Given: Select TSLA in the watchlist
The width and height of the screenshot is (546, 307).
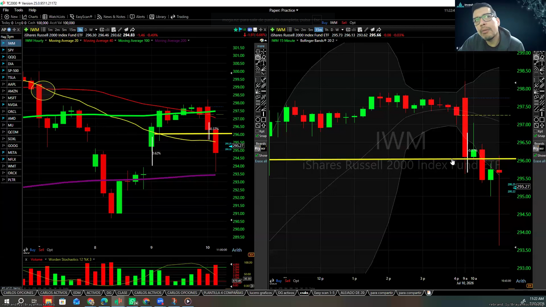Looking at the screenshot, I should pos(11,77).
